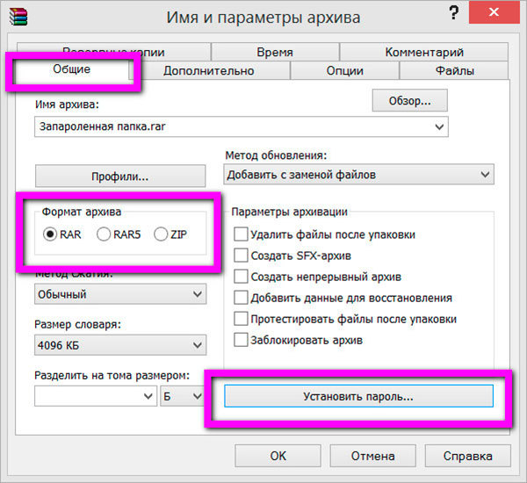Close the archive parameters dialog
Viewport: 527px width, 483px height.
tap(494, 12)
